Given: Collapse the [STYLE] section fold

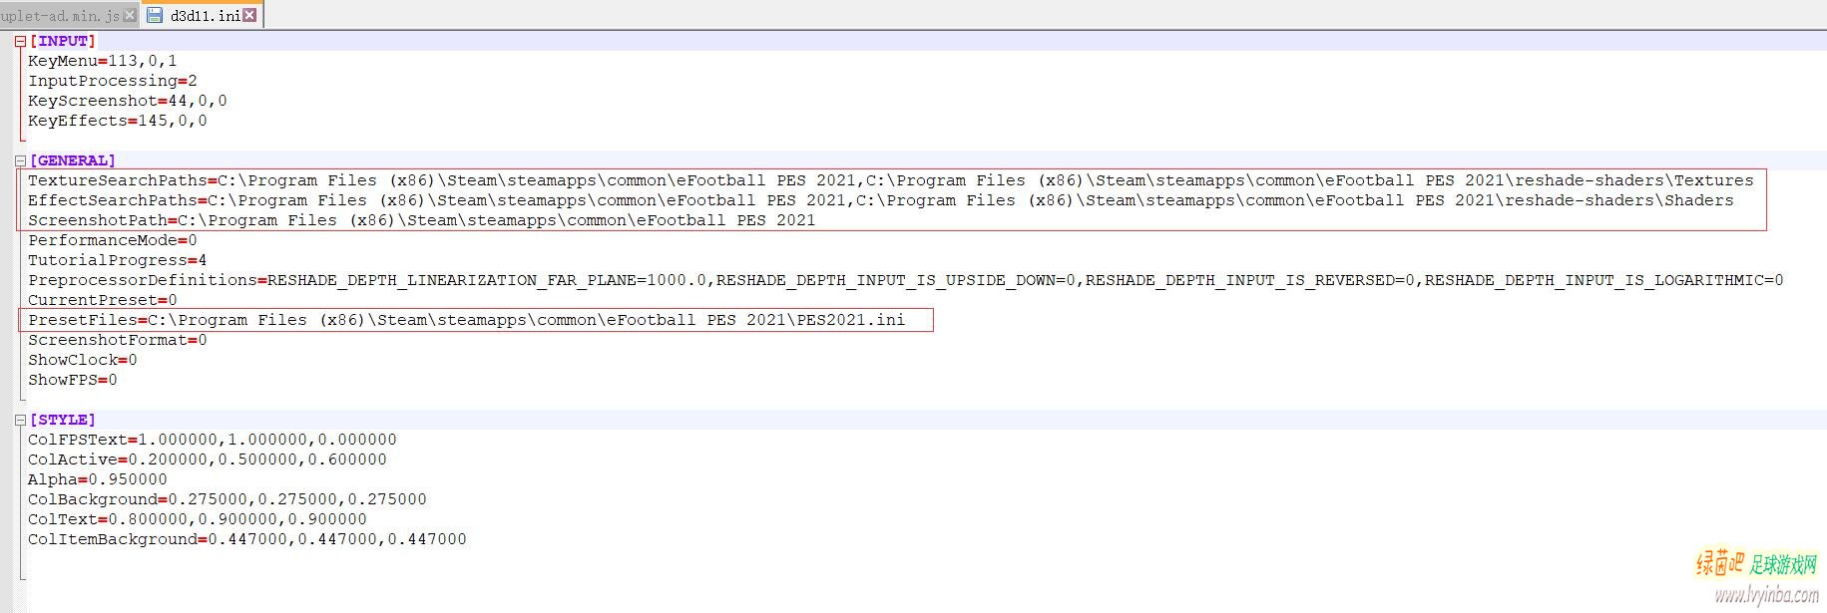Looking at the screenshot, I should (20, 420).
